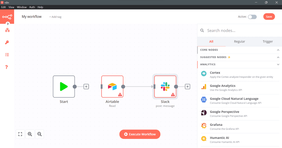Add a node after Slack with the plus box
This screenshot has height=148, width=282.
coord(188,87)
